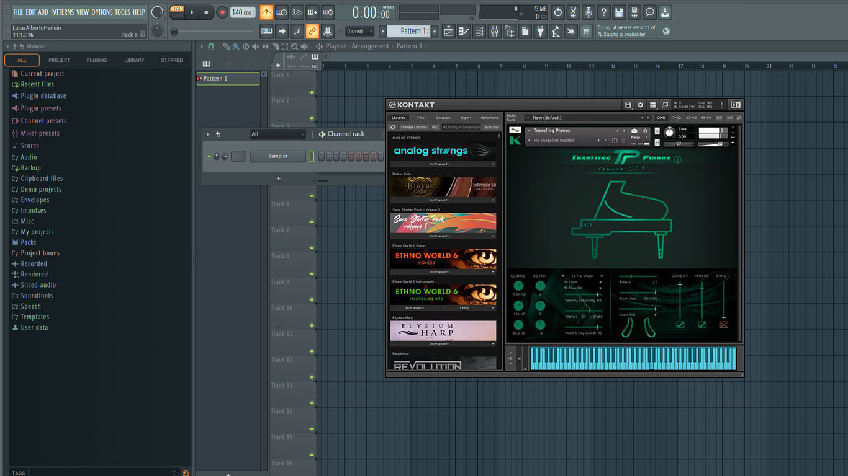The height and width of the screenshot is (476, 848).
Task: Toggle CLOSE mic checkbox in Traveling Pianos
Action: coord(680,325)
